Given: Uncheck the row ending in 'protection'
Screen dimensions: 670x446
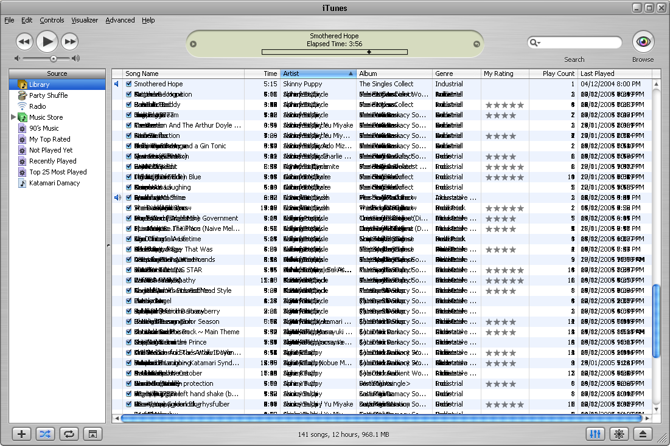Looking at the screenshot, I should pos(128,383).
